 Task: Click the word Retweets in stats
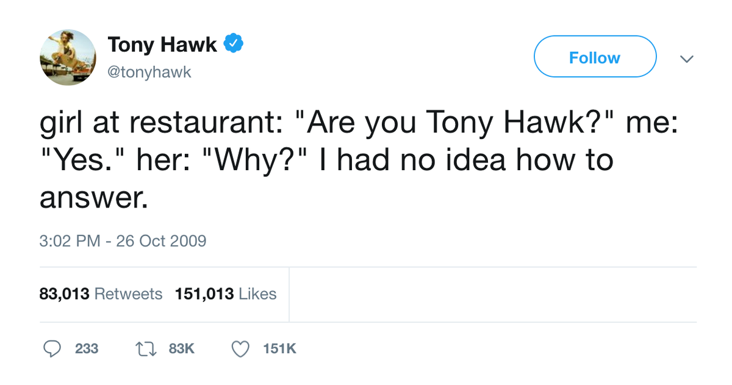click(x=129, y=294)
